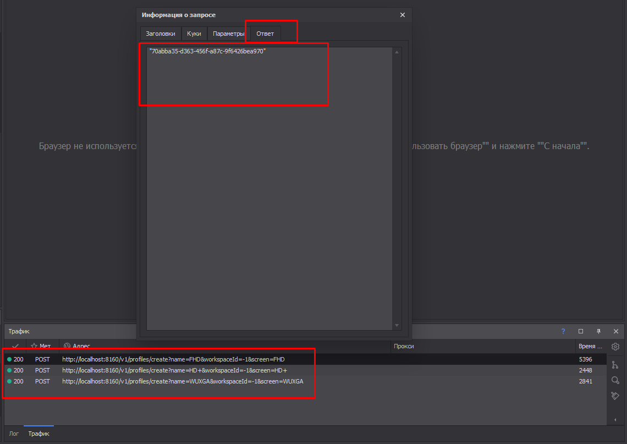
Task: Click the response scrollbar down arrow
Action: tap(397, 325)
